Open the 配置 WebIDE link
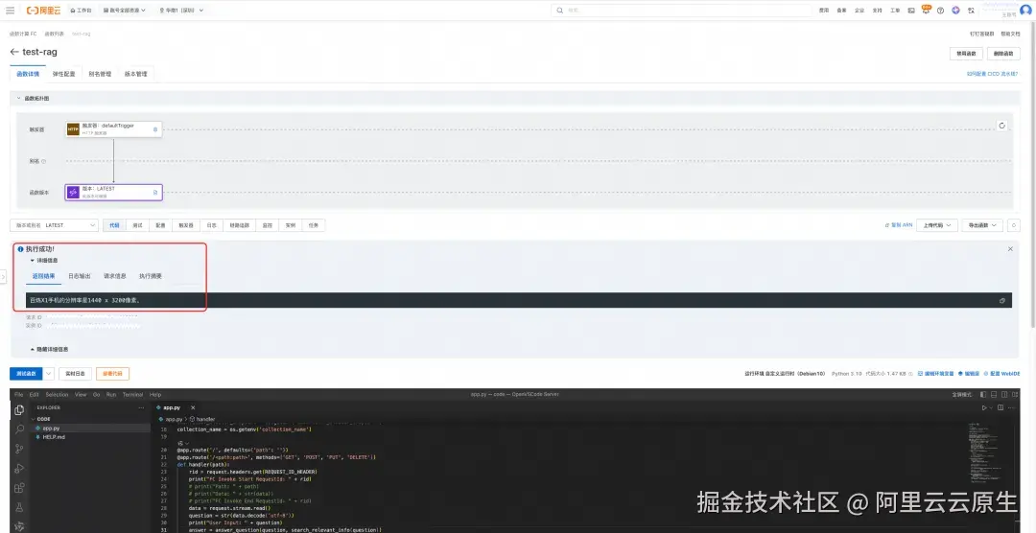1036x533 pixels. [1001, 374]
